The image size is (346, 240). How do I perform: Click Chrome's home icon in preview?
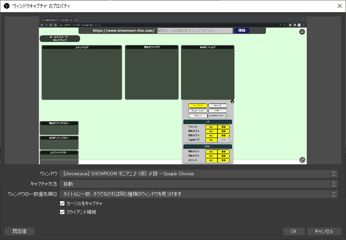tap(55, 25)
